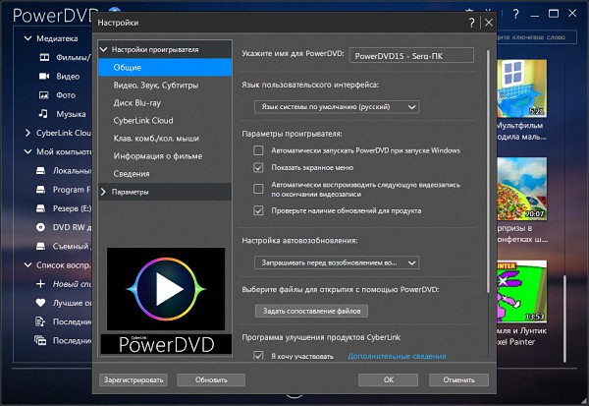Click the Отменить button
This screenshot has height=406, width=589.
[x=458, y=380]
